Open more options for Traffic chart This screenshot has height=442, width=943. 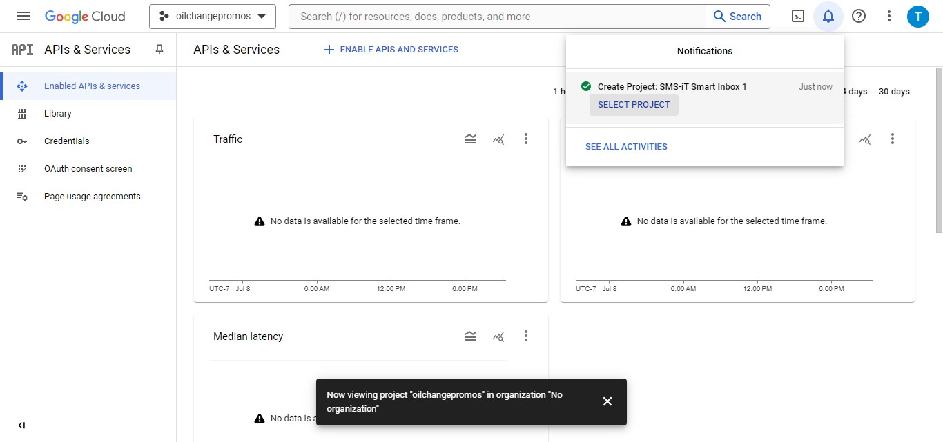pos(526,139)
